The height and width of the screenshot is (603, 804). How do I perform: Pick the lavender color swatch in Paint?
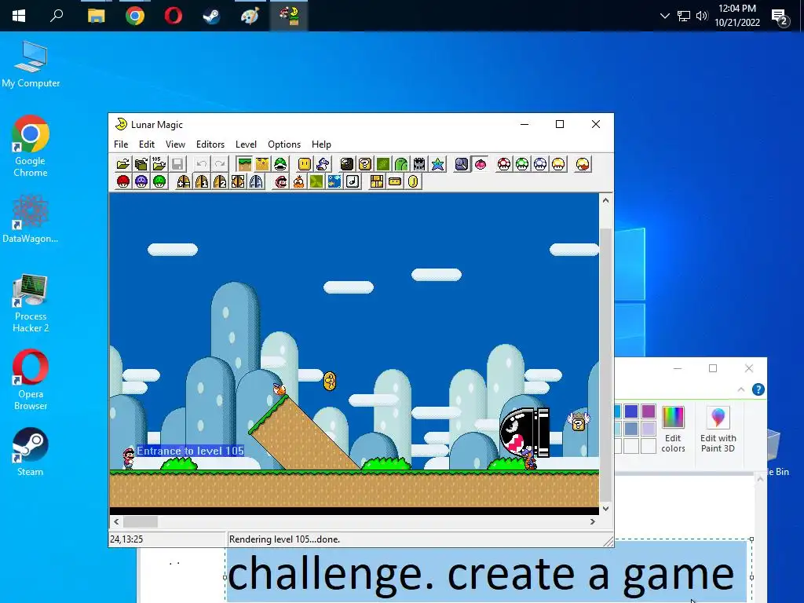[649, 428]
